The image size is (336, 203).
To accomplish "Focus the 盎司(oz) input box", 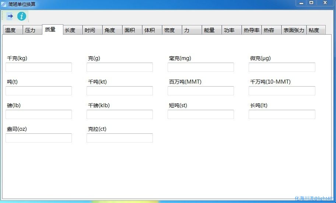I will 39,138.
